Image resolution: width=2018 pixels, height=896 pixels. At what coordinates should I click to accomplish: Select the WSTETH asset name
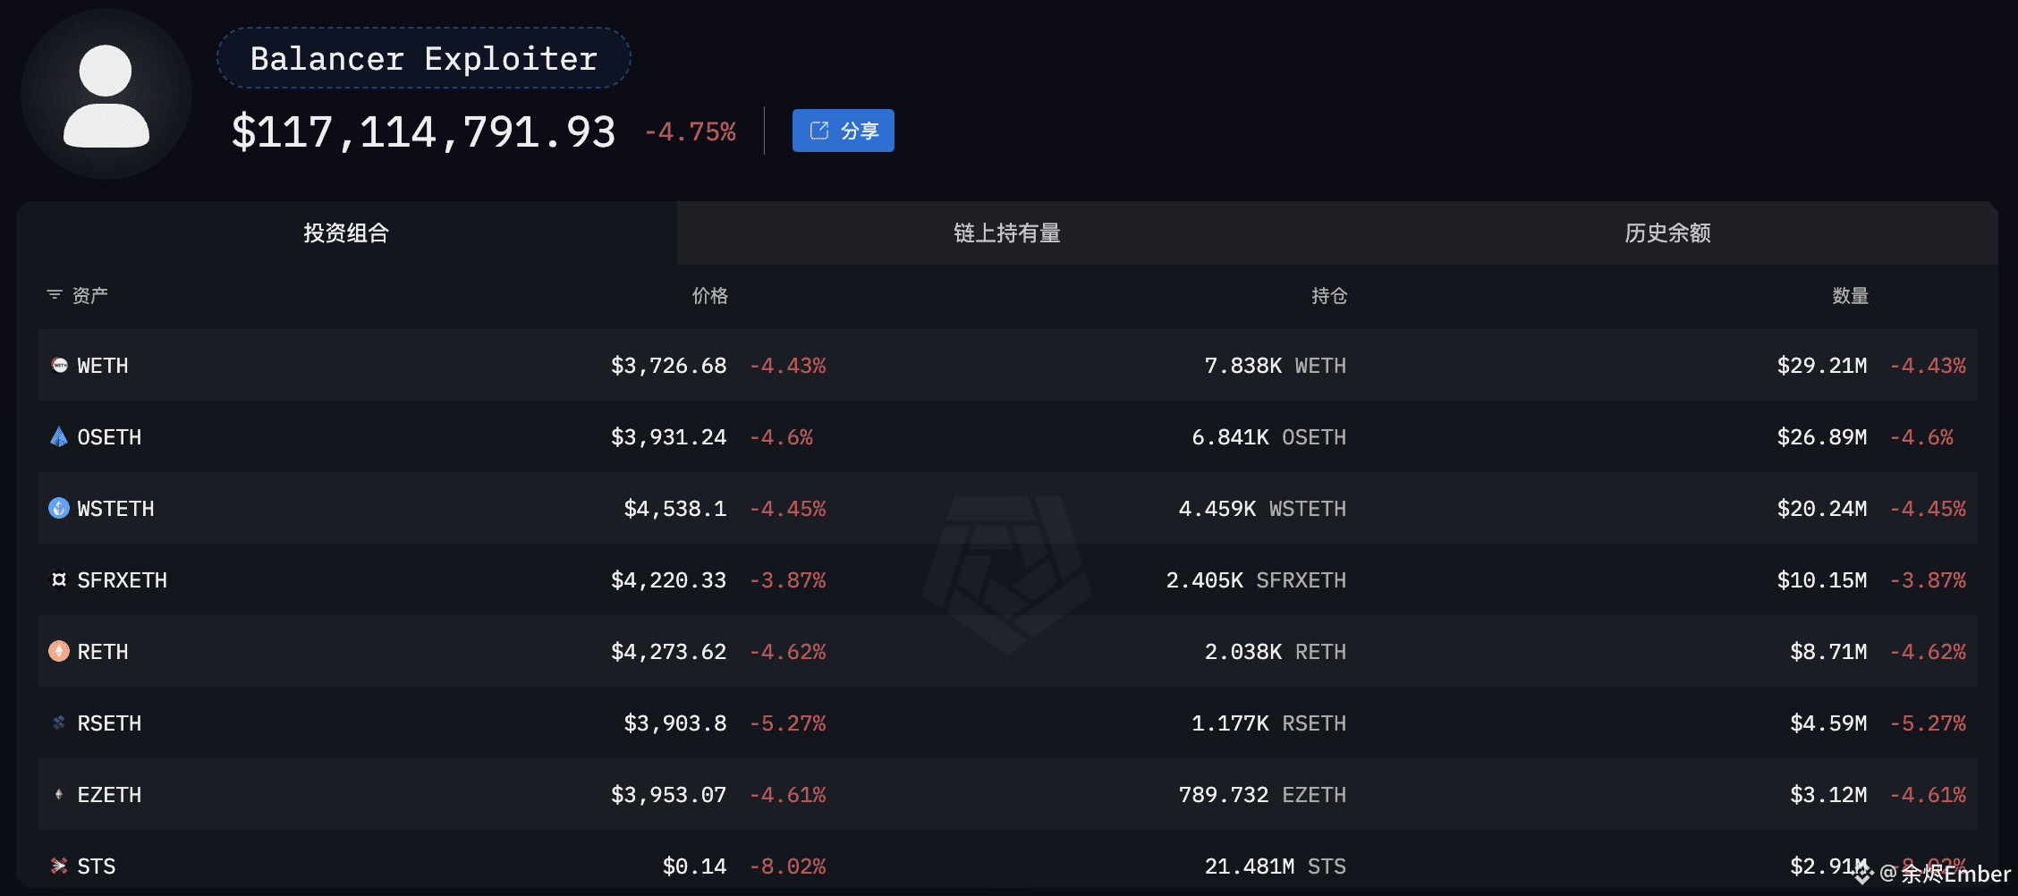[x=115, y=509]
